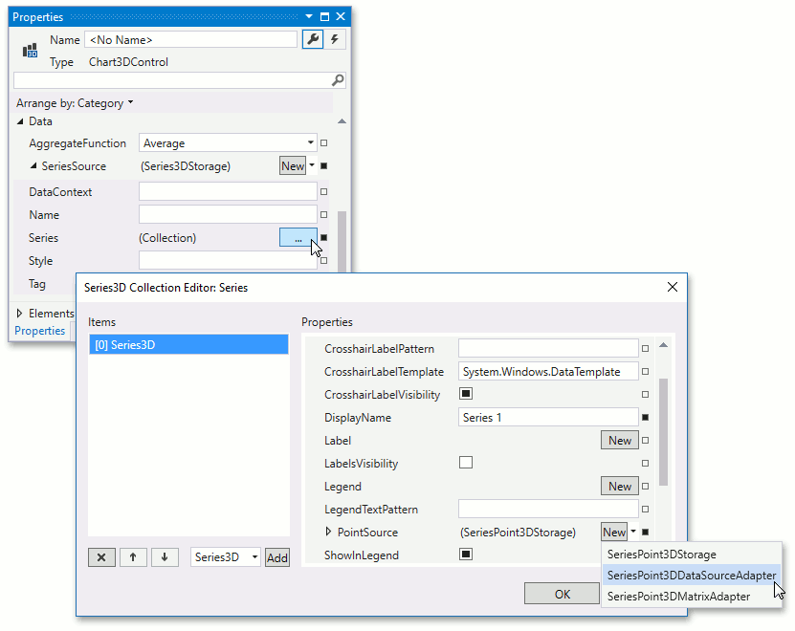795x631 pixels.
Task: Click the search magnifier icon in Properties
Action: pos(338,80)
